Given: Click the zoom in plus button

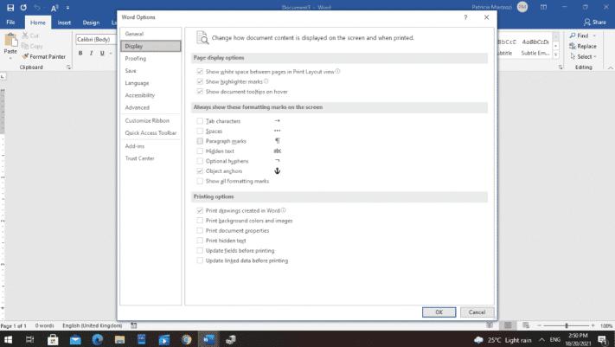Looking at the screenshot, I should pyautogui.click(x=593, y=325).
